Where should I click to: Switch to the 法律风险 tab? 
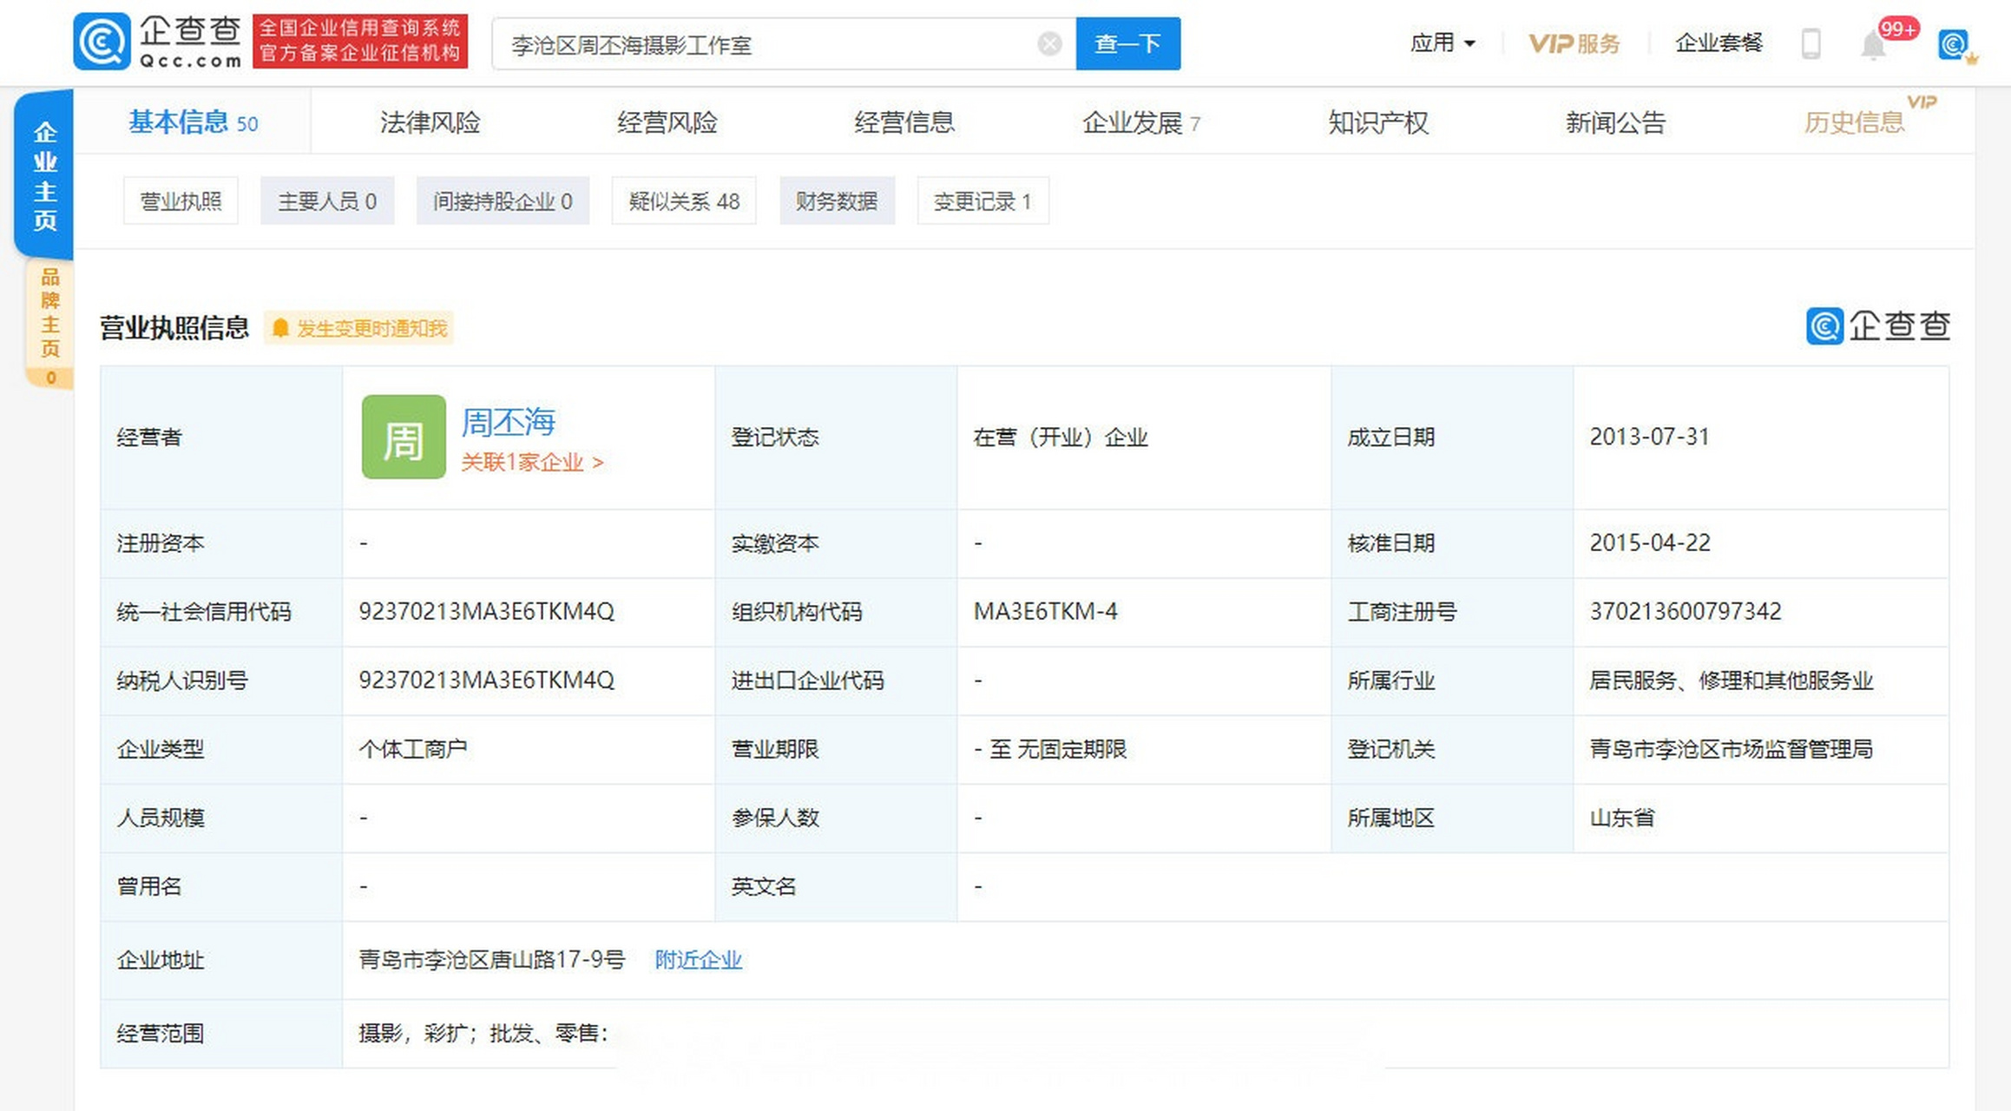430,122
